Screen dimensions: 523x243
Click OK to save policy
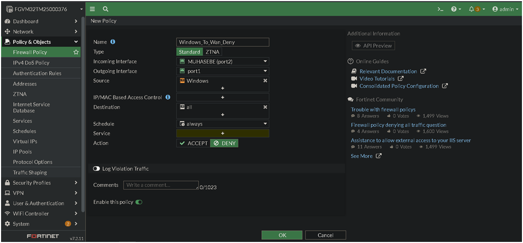pos(282,235)
